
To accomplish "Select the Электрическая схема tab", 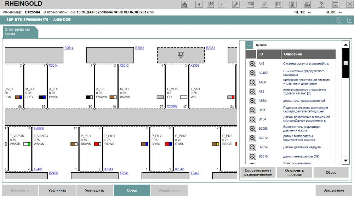I will tap(19, 32).
